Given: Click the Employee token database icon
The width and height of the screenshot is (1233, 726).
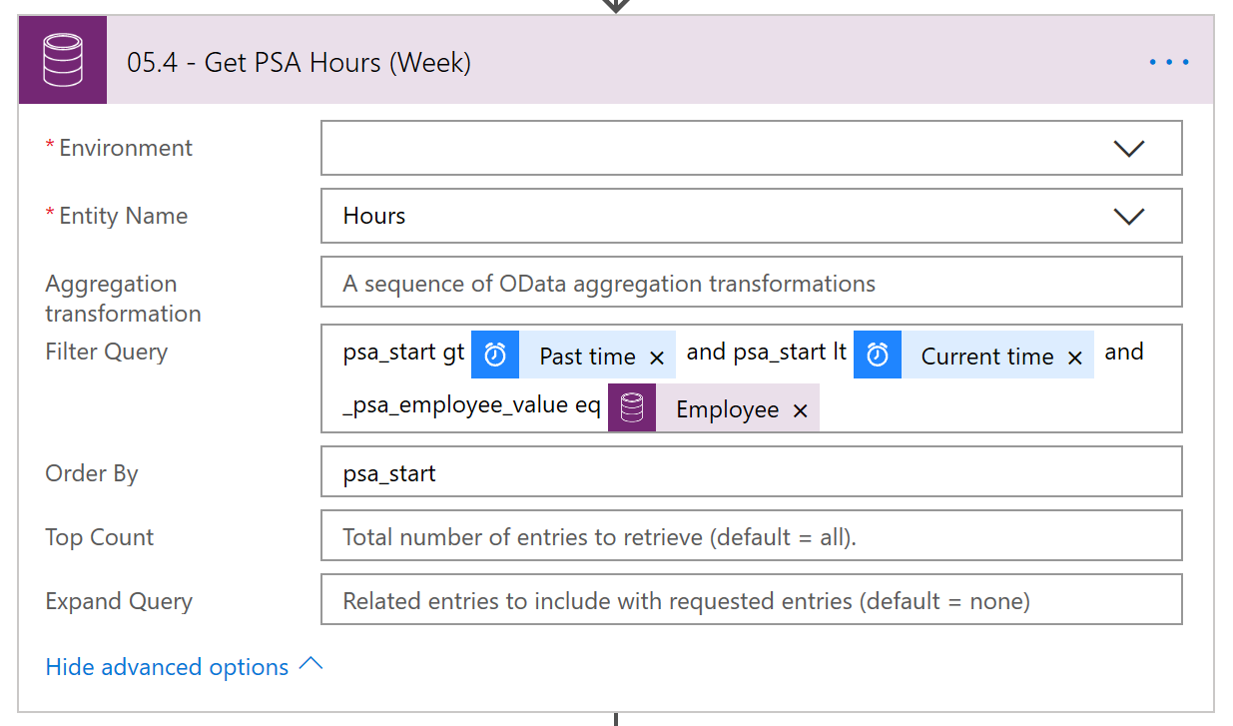Looking at the screenshot, I should pyautogui.click(x=632, y=408).
